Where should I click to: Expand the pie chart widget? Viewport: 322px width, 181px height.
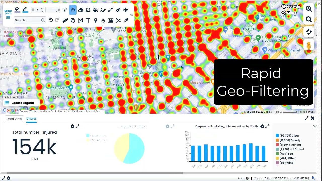(173, 126)
